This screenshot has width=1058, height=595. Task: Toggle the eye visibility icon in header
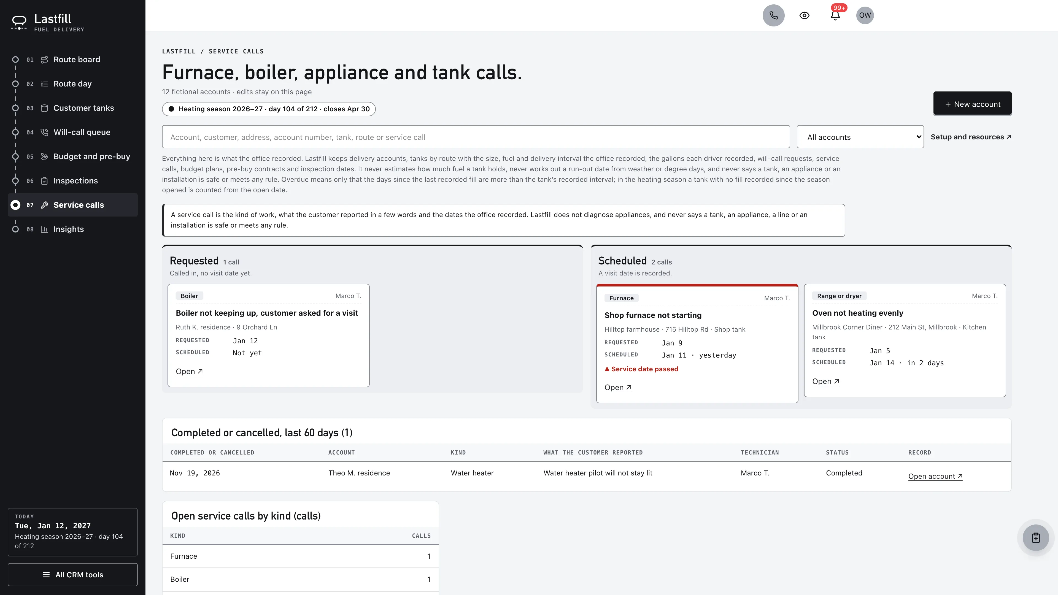[x=804, y=15]
